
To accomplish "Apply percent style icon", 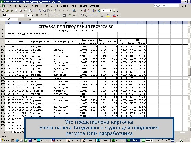I will [x=74, y=15].
